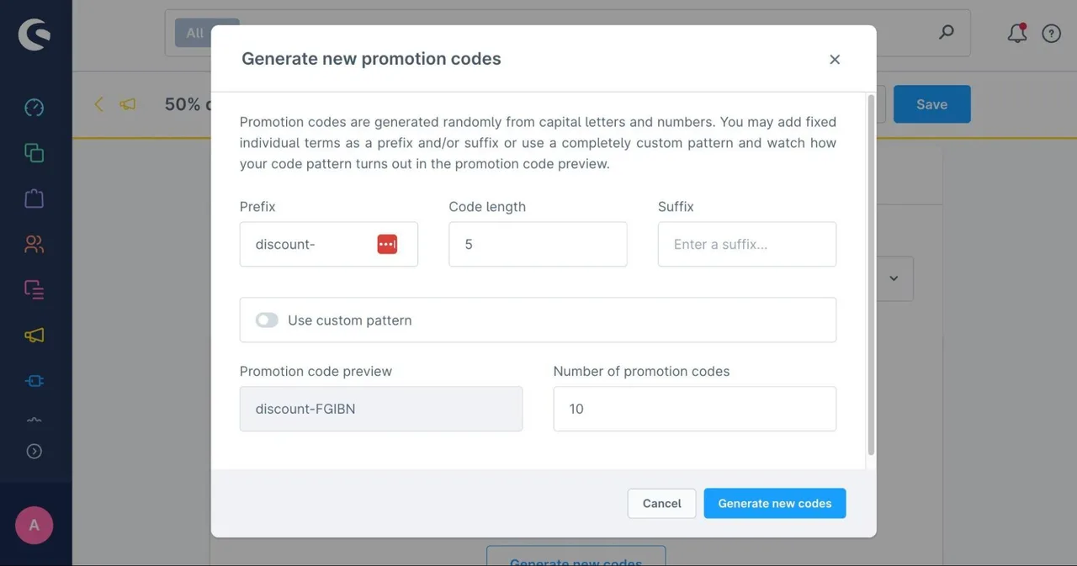Image resolution: width=1077 pixels, height=566 pixels.
Task: Open the Customers icon in sidebar
Action: point(34,244)
